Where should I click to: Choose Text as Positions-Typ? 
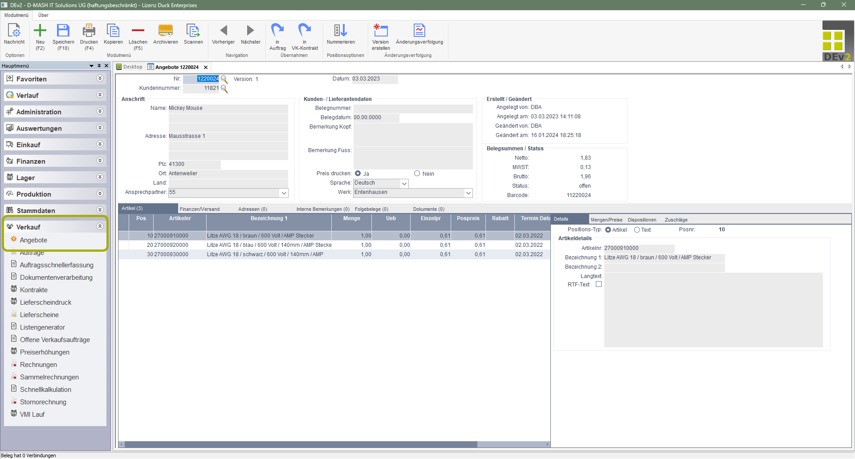pyautogui.click(x=637, y=230)
